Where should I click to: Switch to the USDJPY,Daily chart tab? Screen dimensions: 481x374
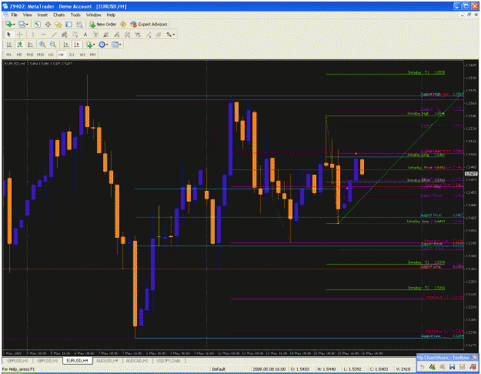(x=168, y=360)
